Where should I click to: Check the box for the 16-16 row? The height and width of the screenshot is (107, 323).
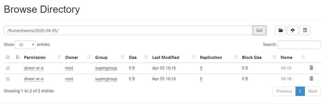[x=8, y=79]
